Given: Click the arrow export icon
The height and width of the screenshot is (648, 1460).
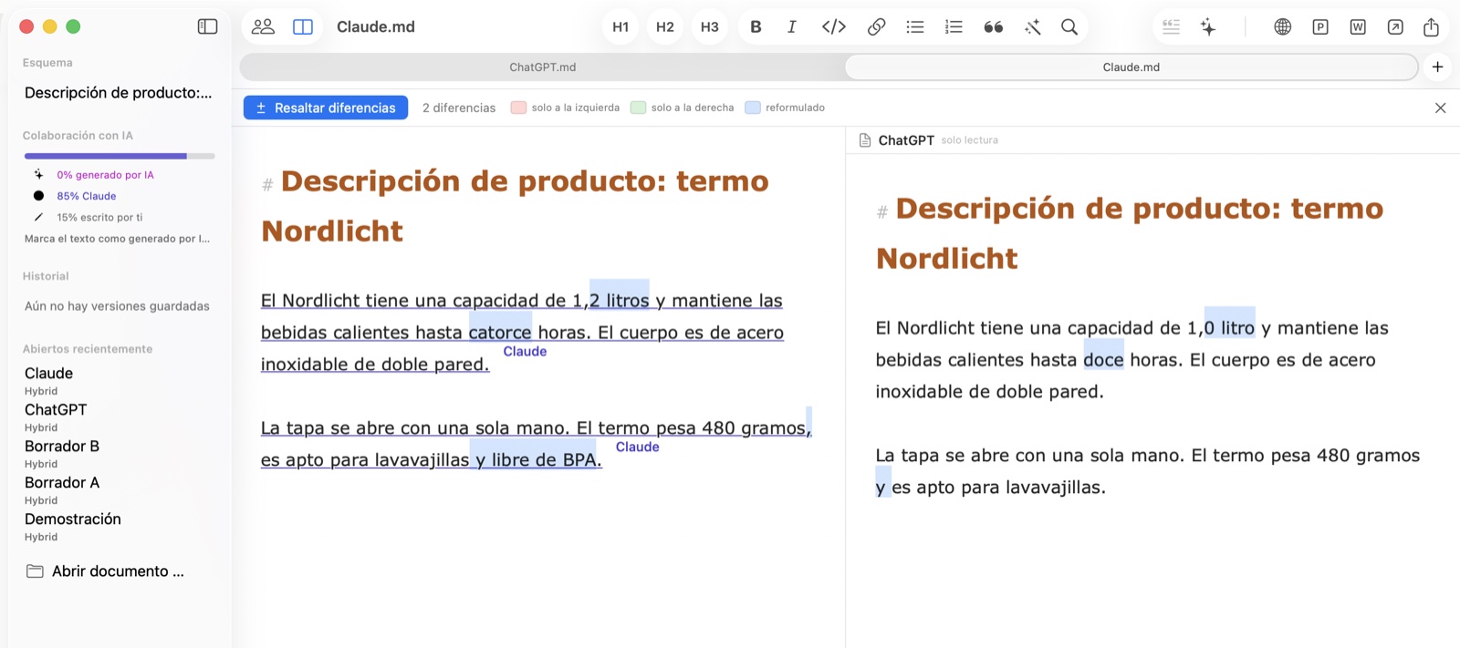Looking at the screenshot, I should coord(1395,26).
